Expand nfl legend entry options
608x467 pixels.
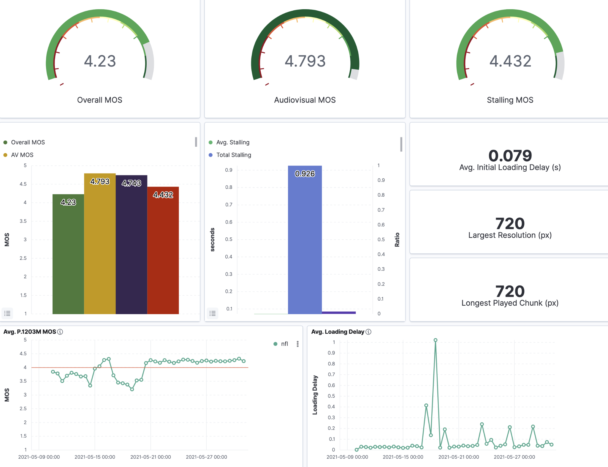(x=284, y=344)
